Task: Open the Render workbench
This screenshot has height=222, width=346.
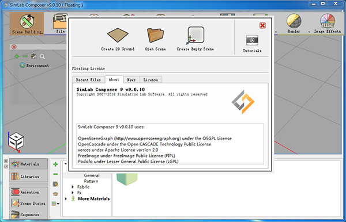Action: (x=294, y=24)
